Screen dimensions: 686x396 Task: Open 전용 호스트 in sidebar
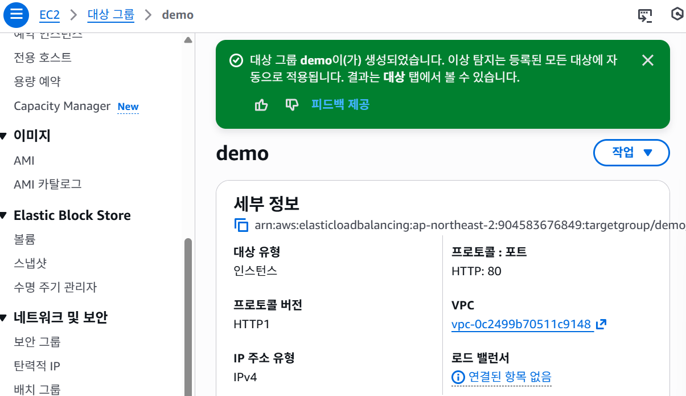(x=43, y=58)
